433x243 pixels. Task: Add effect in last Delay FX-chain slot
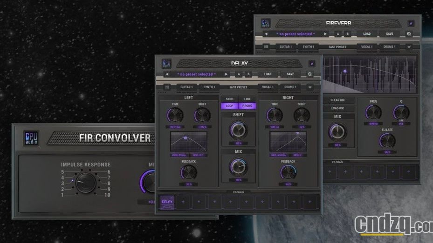[x=310, y=202]
